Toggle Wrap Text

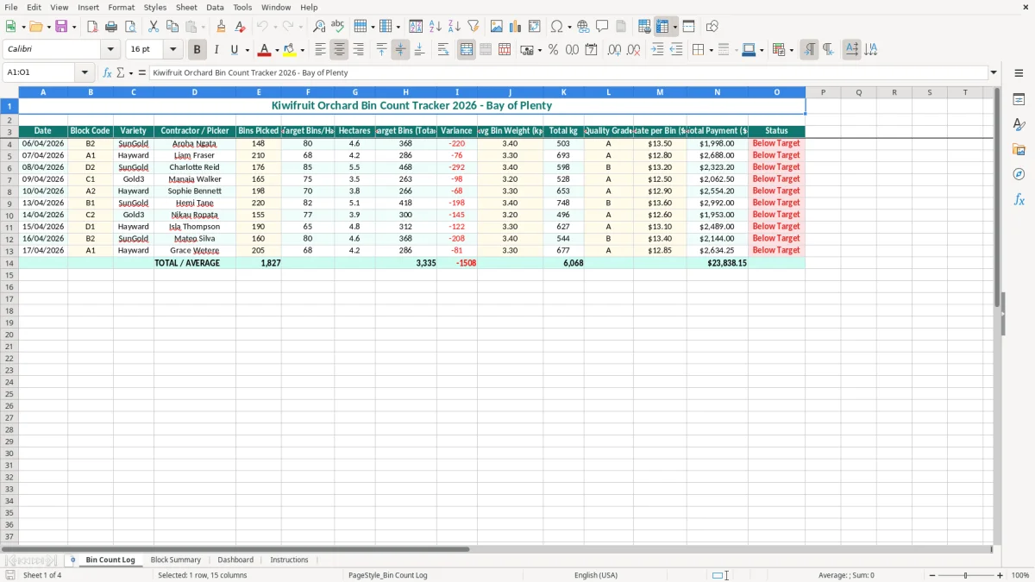click(443, 50)
